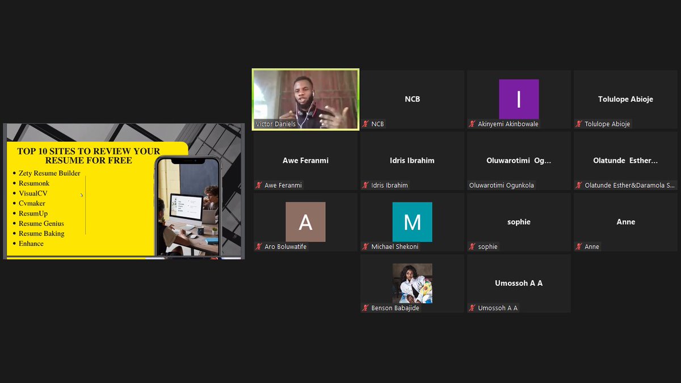
Task: Click "Resume Genius" in the slide list
Action: point(41,224)
